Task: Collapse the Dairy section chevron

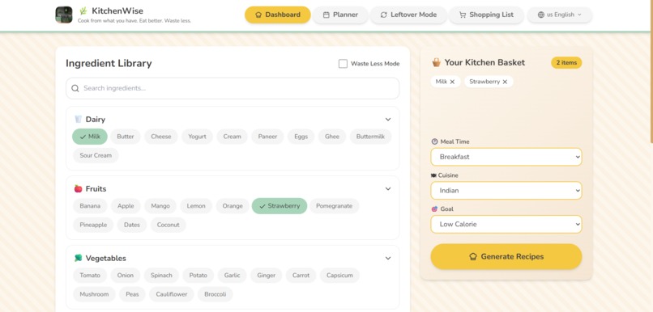Action: tap(388, 120)
